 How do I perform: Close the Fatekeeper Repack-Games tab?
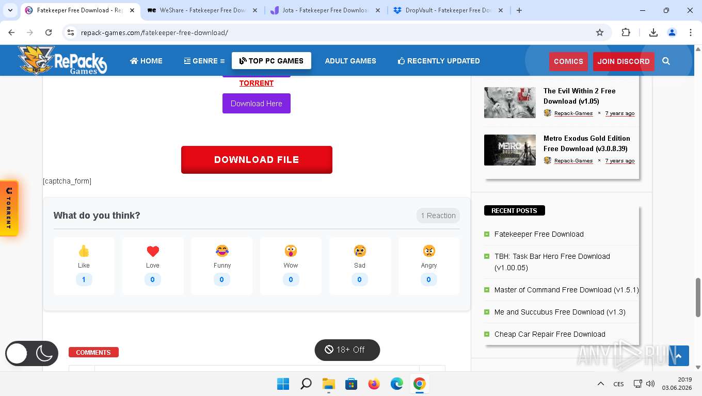tap(132, 10)
